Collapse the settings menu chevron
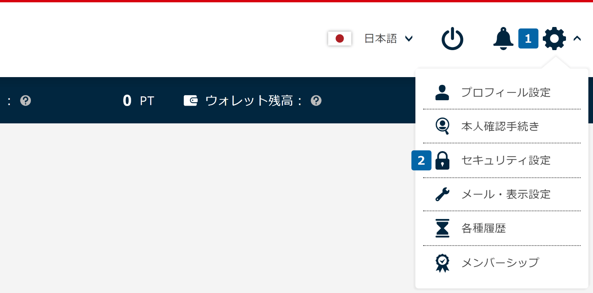Viewport: 593px width, 293px height. tap(577, 39)
